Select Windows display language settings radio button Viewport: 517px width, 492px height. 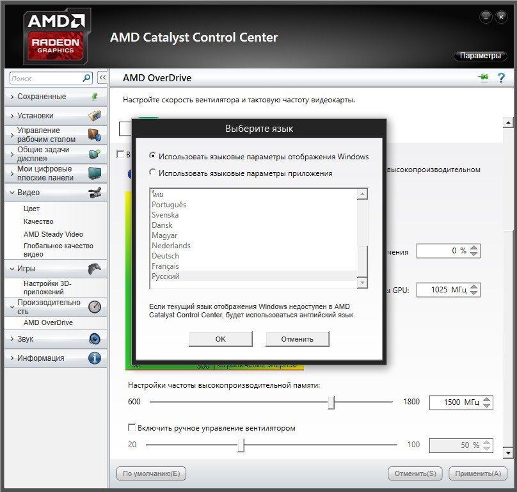pos(152,156)
